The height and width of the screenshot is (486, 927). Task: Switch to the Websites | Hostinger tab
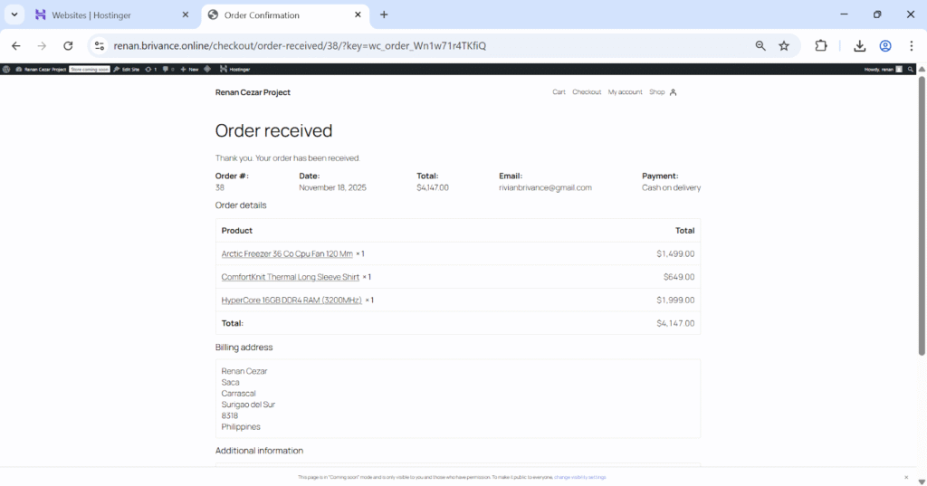109,15
